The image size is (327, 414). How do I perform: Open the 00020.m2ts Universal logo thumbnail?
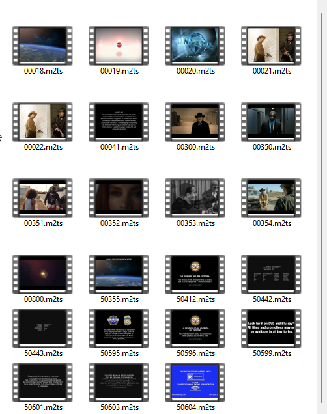(195, 46)
